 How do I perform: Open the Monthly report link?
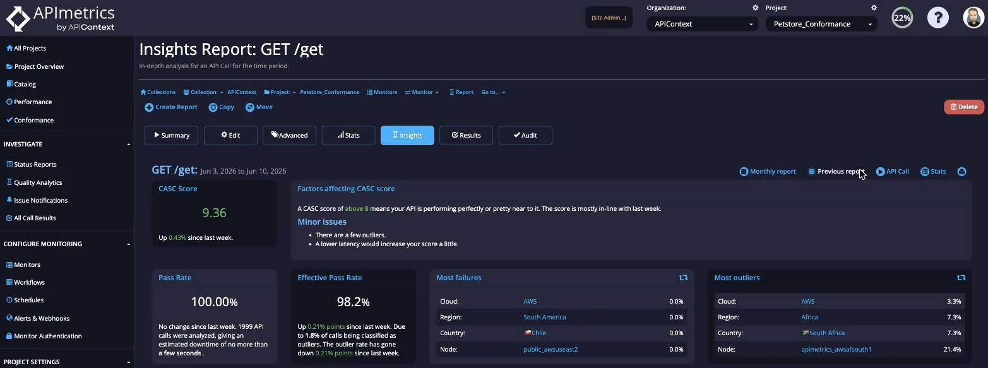tap(768, 171)
